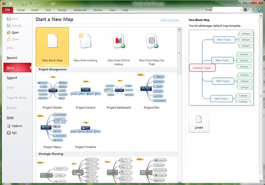Open the Customize Quick Access Toolbar dropdown
This screenshot has height=185, width=265.
tap(57, 4)
